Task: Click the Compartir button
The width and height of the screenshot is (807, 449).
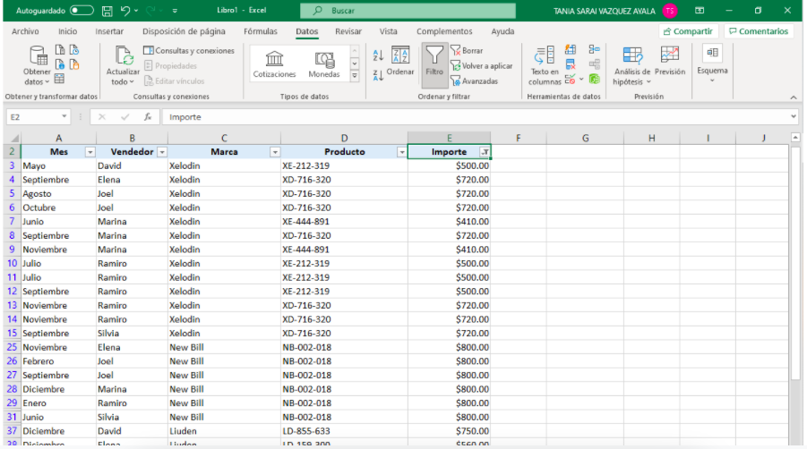Action: point(688,31)
